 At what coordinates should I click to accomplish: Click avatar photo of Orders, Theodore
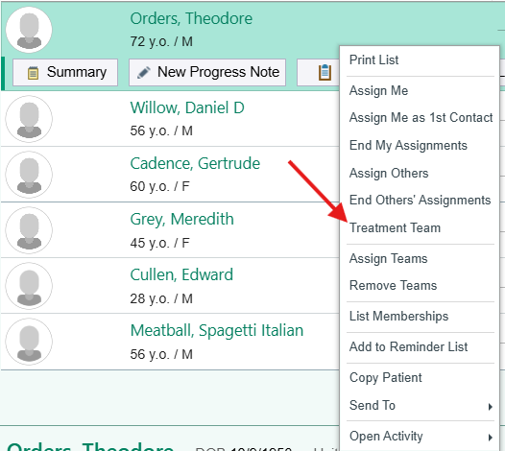pos(29,30)
